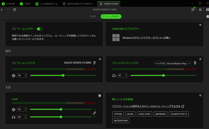Click GAME channel headphone icon
The height and width of the screenshot is (129, 209).
14,117
